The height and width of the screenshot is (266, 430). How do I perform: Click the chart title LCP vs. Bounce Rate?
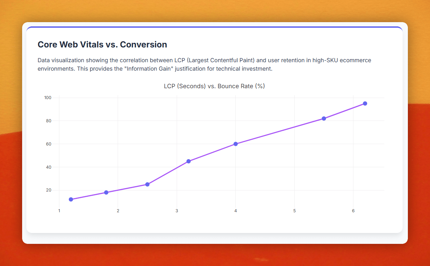[214, 86]
